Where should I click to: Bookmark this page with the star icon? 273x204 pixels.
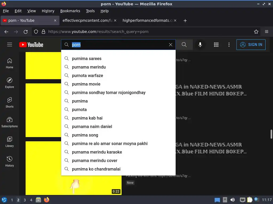(256, 32)
